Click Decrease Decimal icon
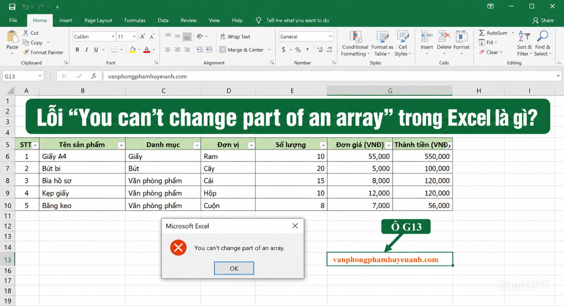564x306 pixels. (x=329, y=50)
